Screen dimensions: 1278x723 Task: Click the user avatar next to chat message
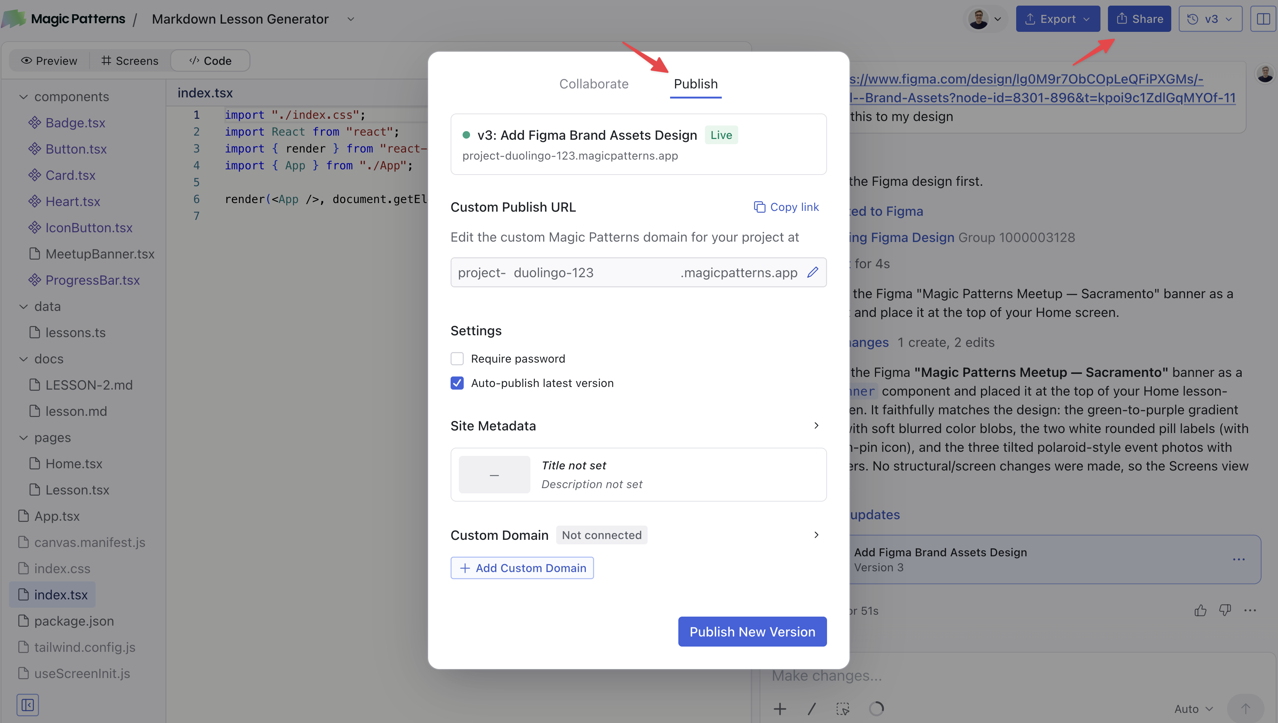[x=1265, y=74]
